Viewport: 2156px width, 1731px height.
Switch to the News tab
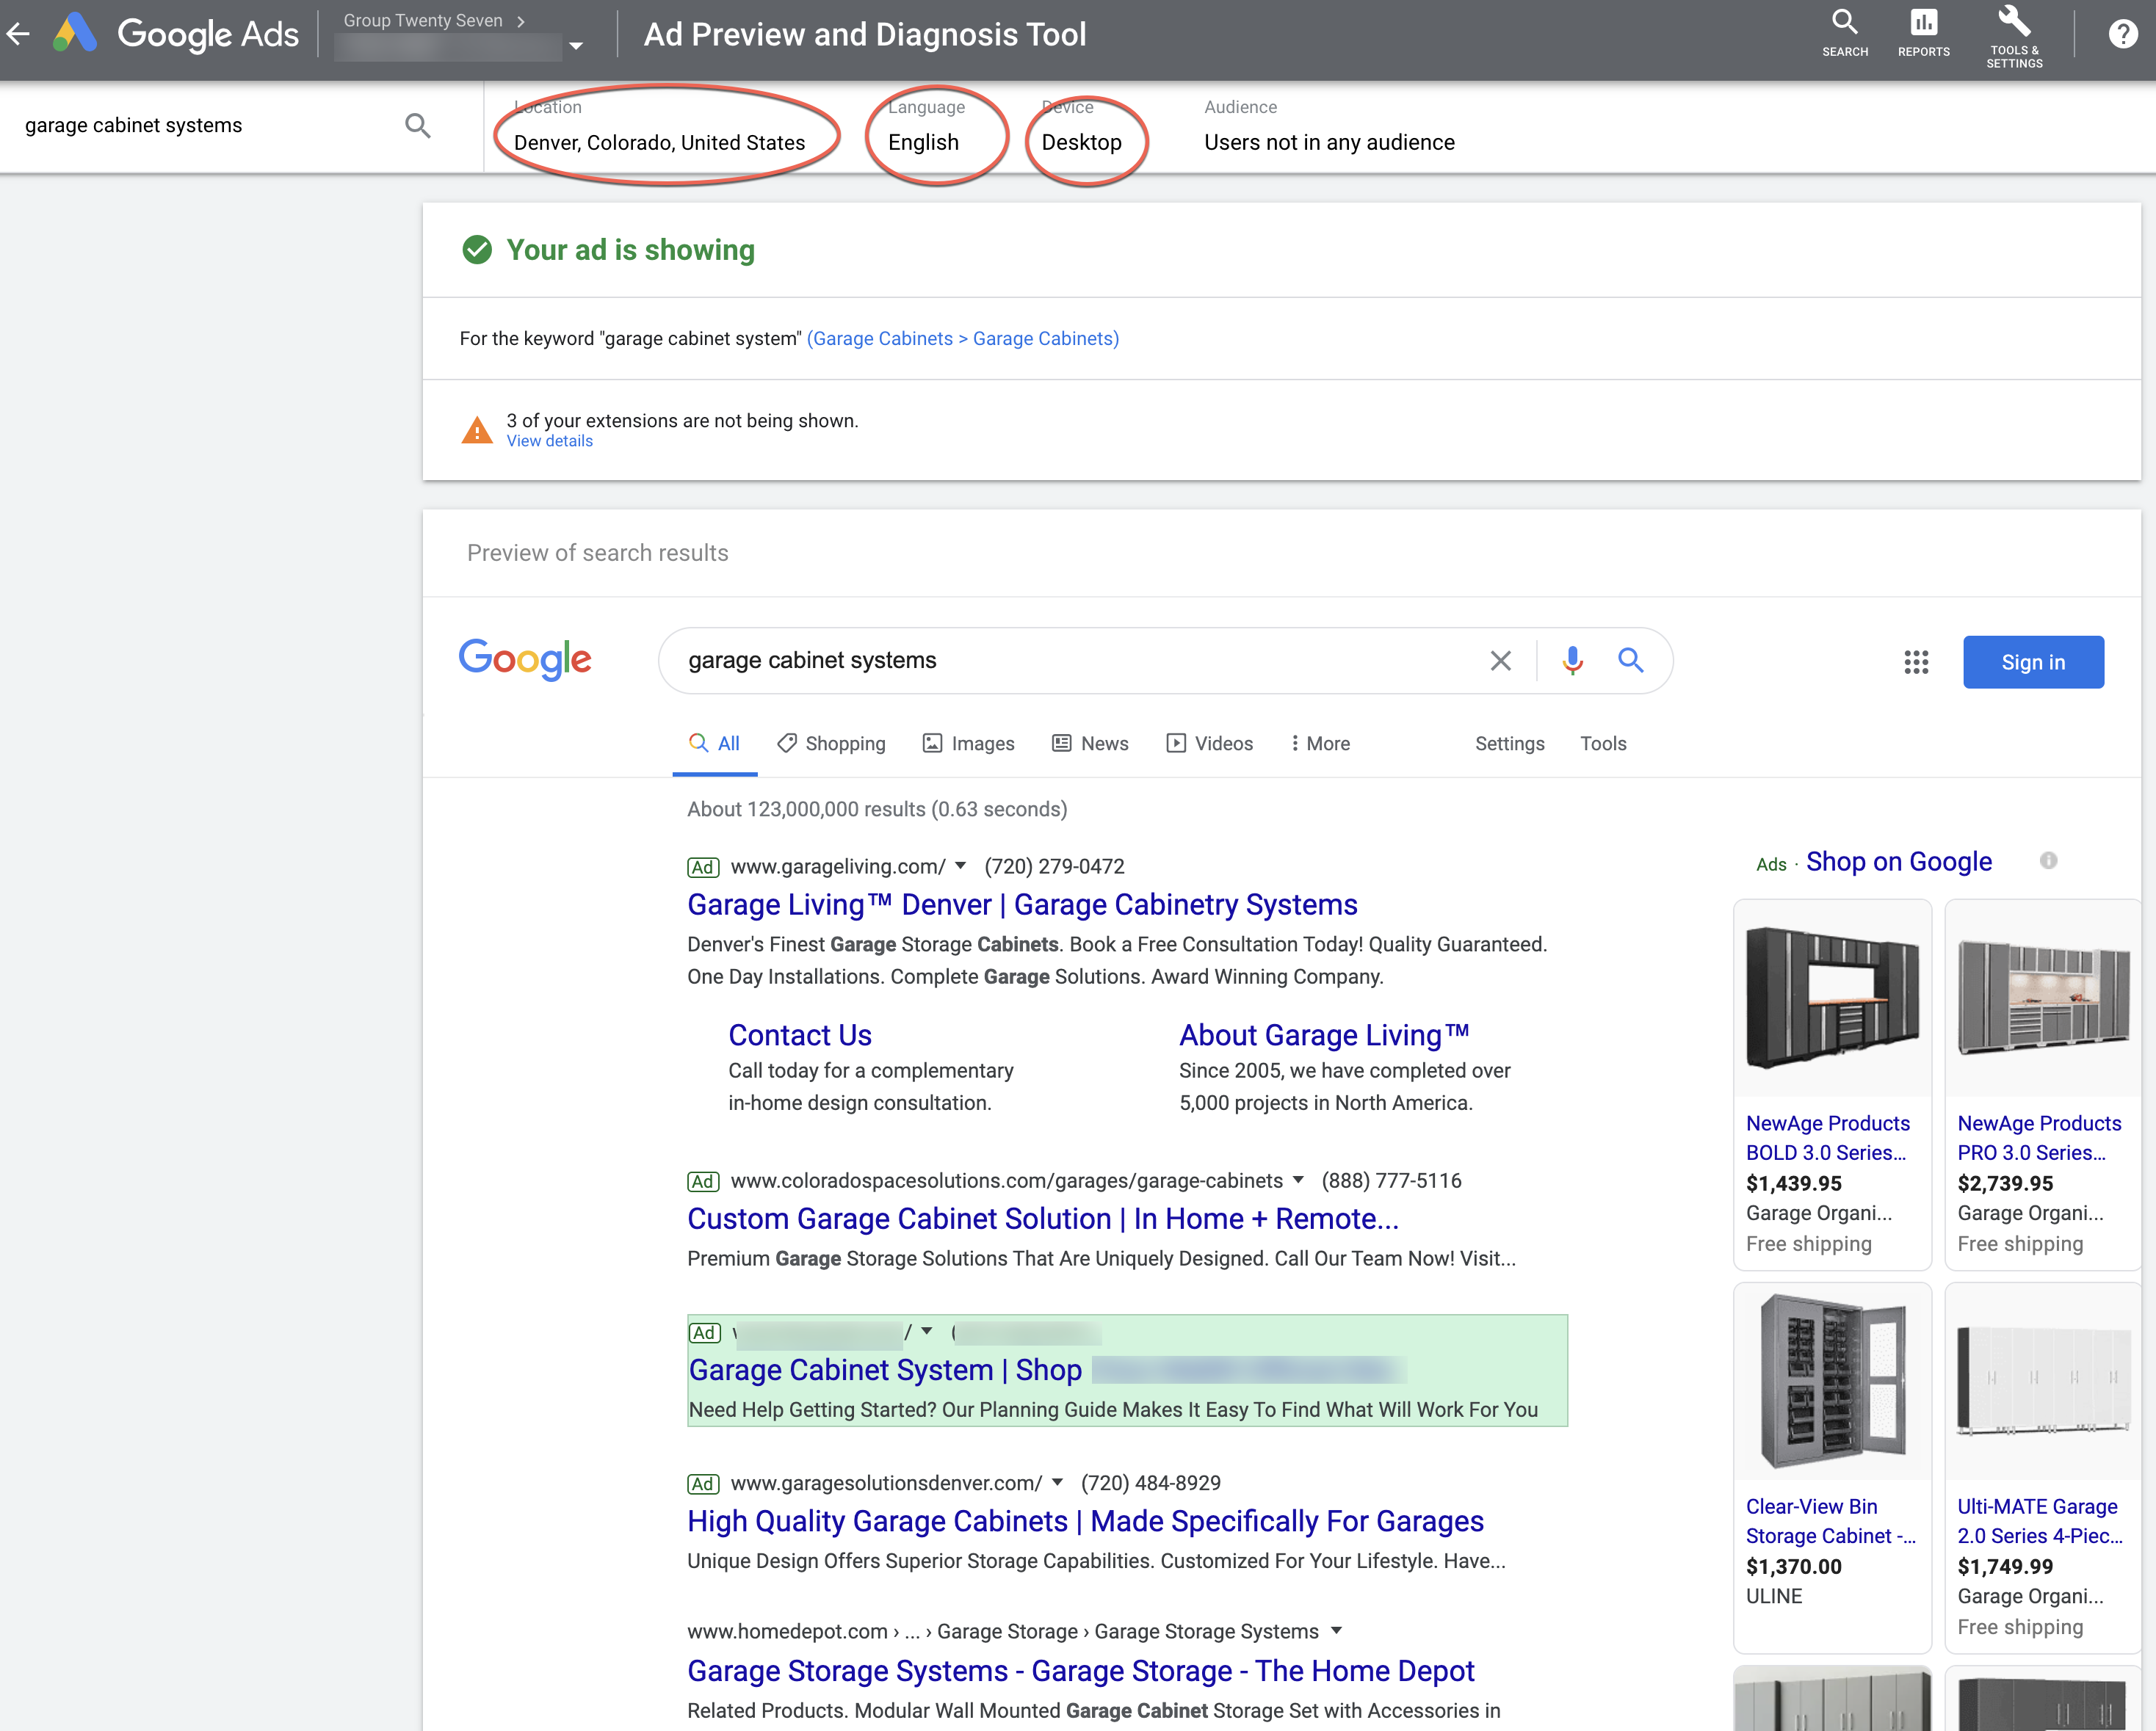[1090, 744]
